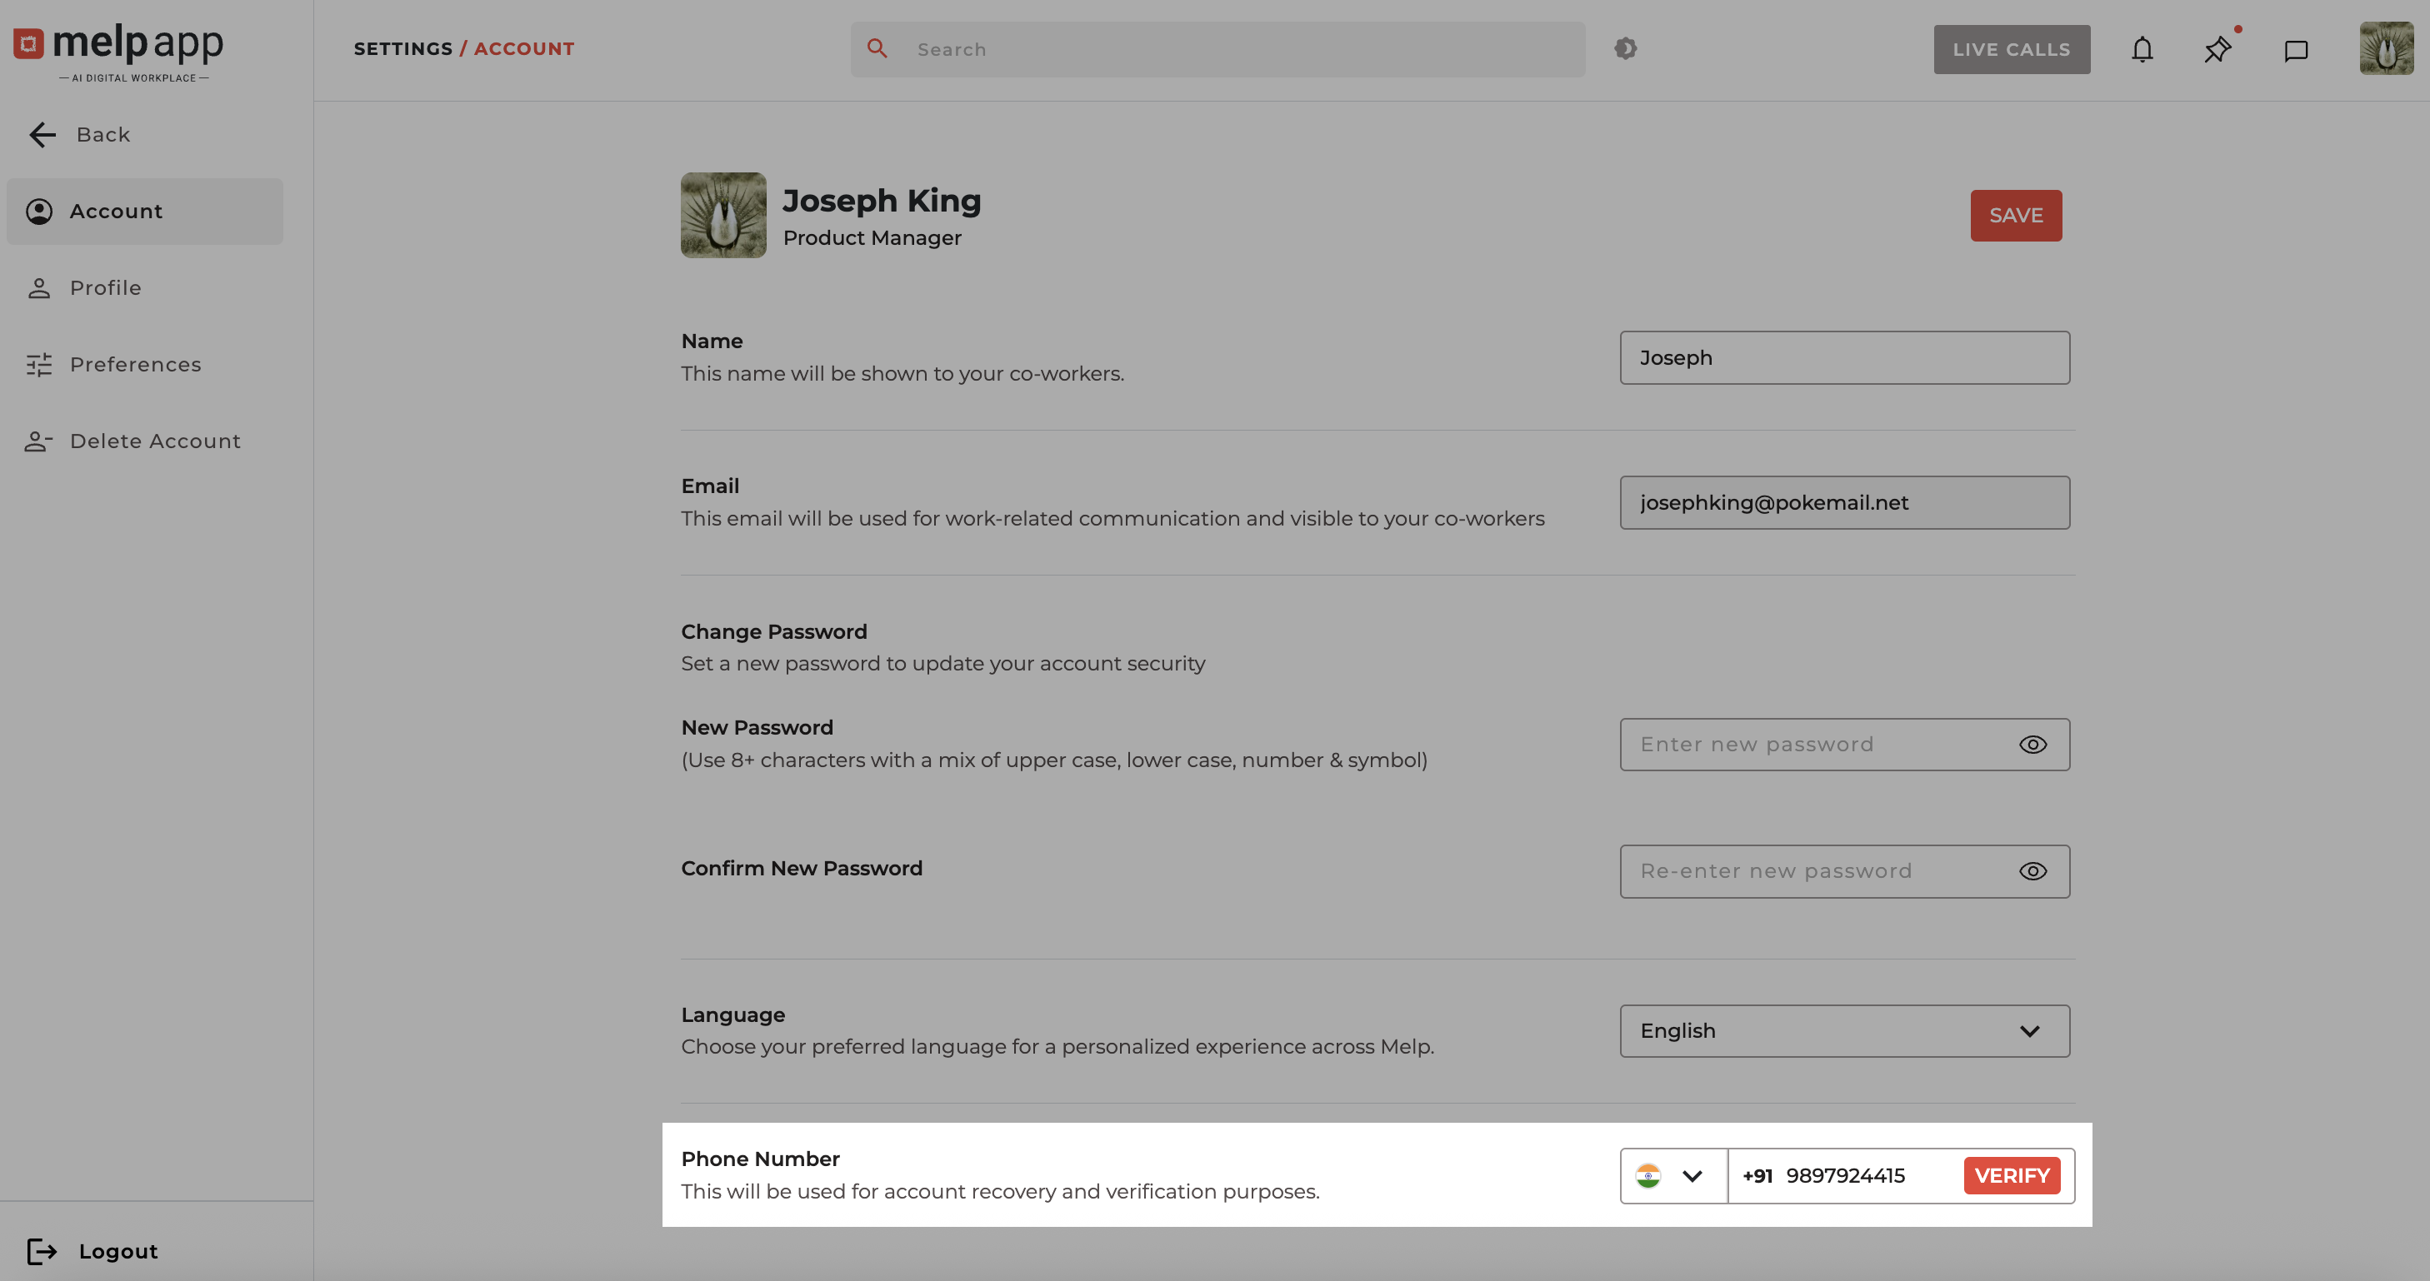2430x1281 pixels.
Task: Show the new password via eye icon
Action: (x=2032, y=745)
